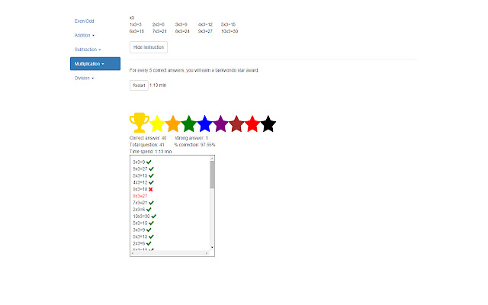The width and height of the screenshot is (488, 305).
Task: Click the gold trophy award icon
Action: pyautogui.click(x=139, y=123)
